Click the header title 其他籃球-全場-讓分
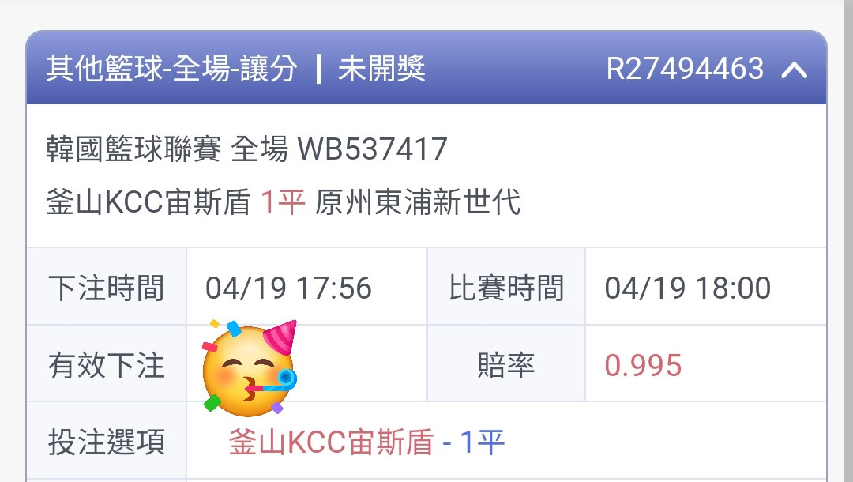The image size is (853, 482). coord(172,69)
